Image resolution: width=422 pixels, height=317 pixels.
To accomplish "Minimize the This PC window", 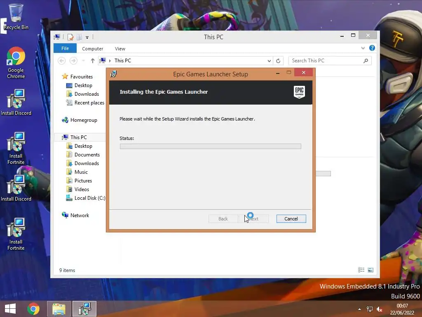I will 342,35.
